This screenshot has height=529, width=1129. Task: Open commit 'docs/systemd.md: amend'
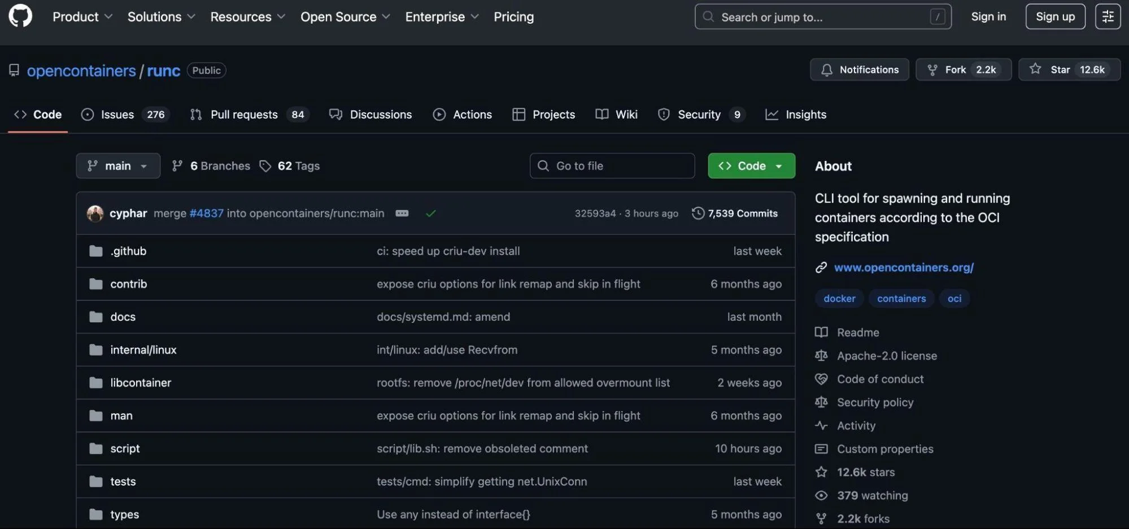[x=443, y=317]
